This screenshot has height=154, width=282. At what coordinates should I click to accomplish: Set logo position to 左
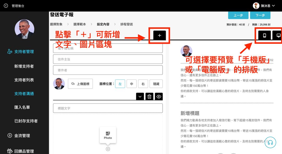tap(120, 84)
